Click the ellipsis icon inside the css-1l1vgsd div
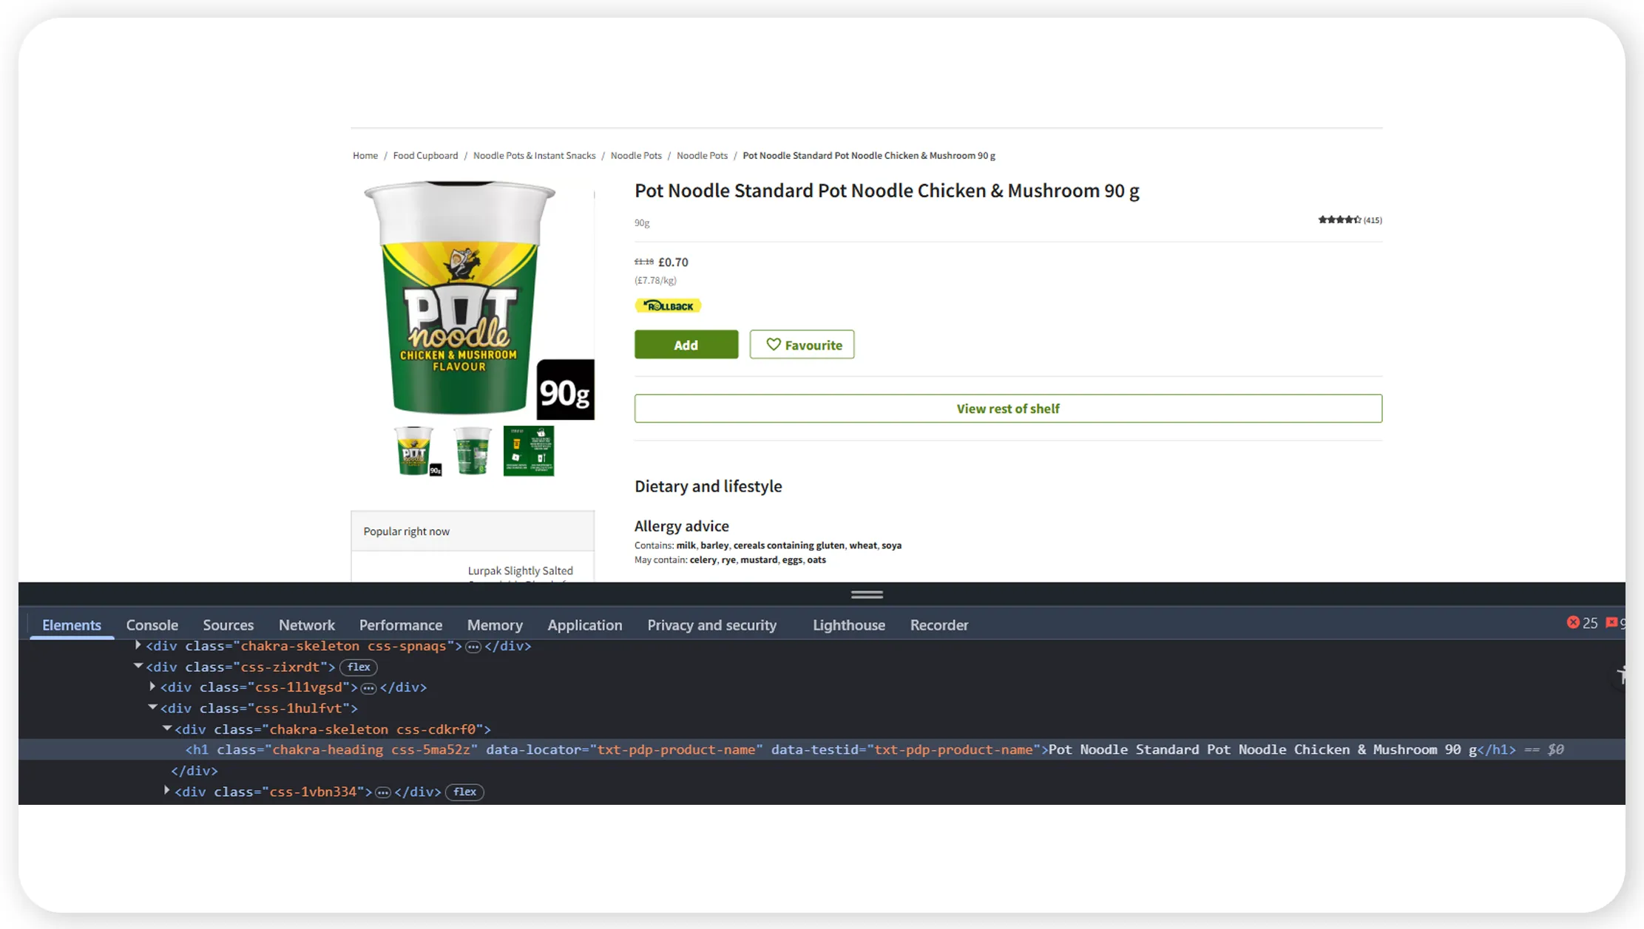Image resolution: width=1644 pixels, height=929 pixels. tap(368, 687)
